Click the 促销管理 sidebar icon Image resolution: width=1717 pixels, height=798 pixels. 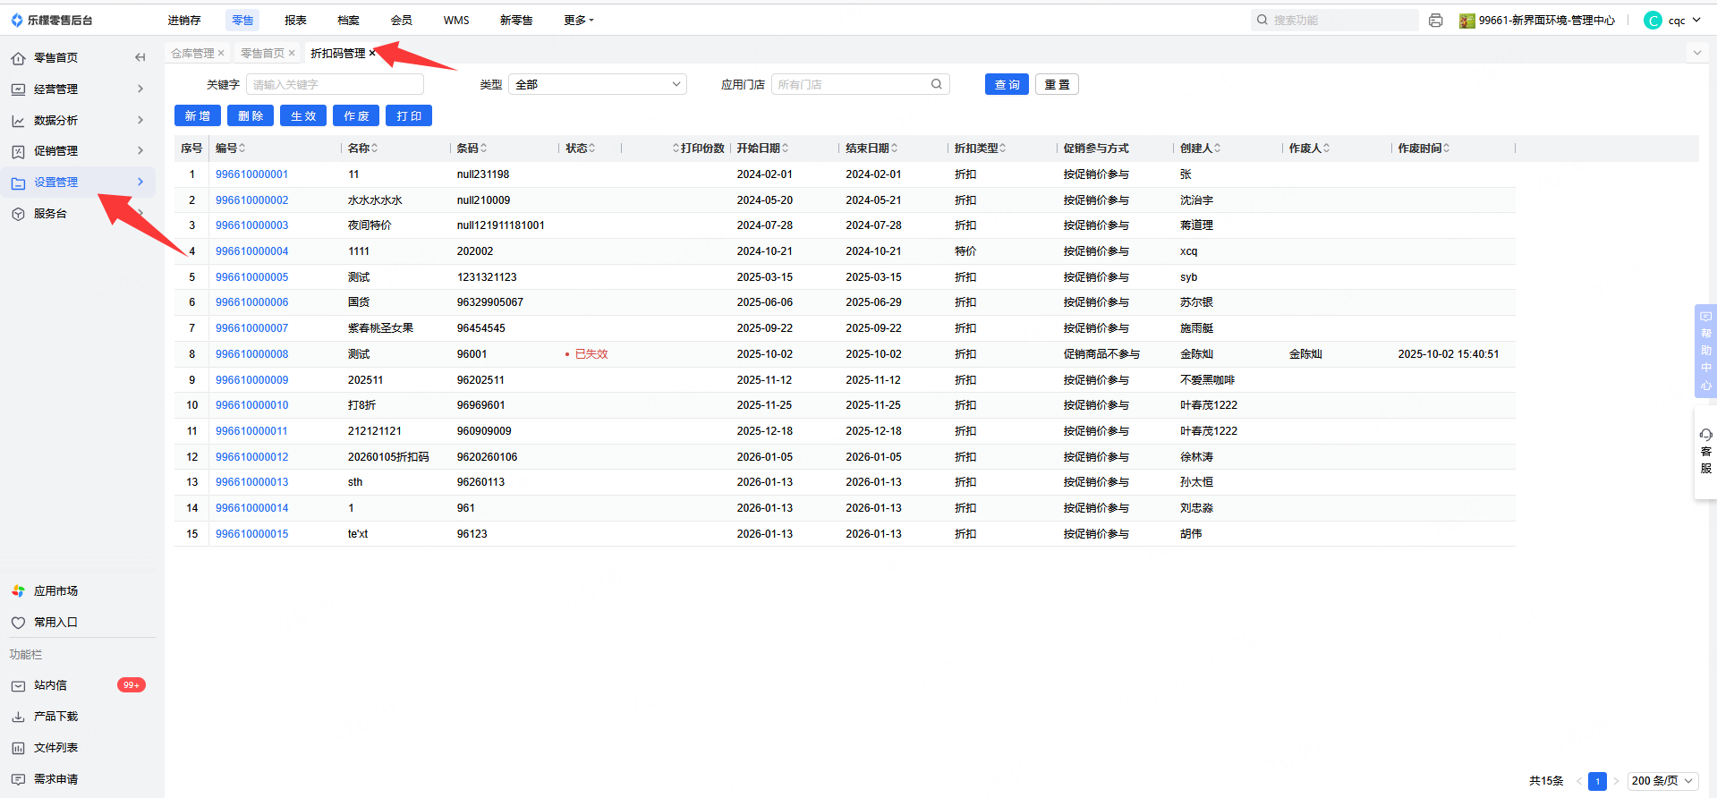coord(18,151)
